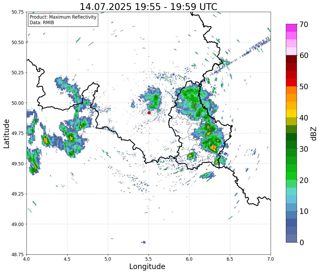320x273 pixels.
Task: Click the latitude tick label 50.75
Action: (x=18, y=12)
